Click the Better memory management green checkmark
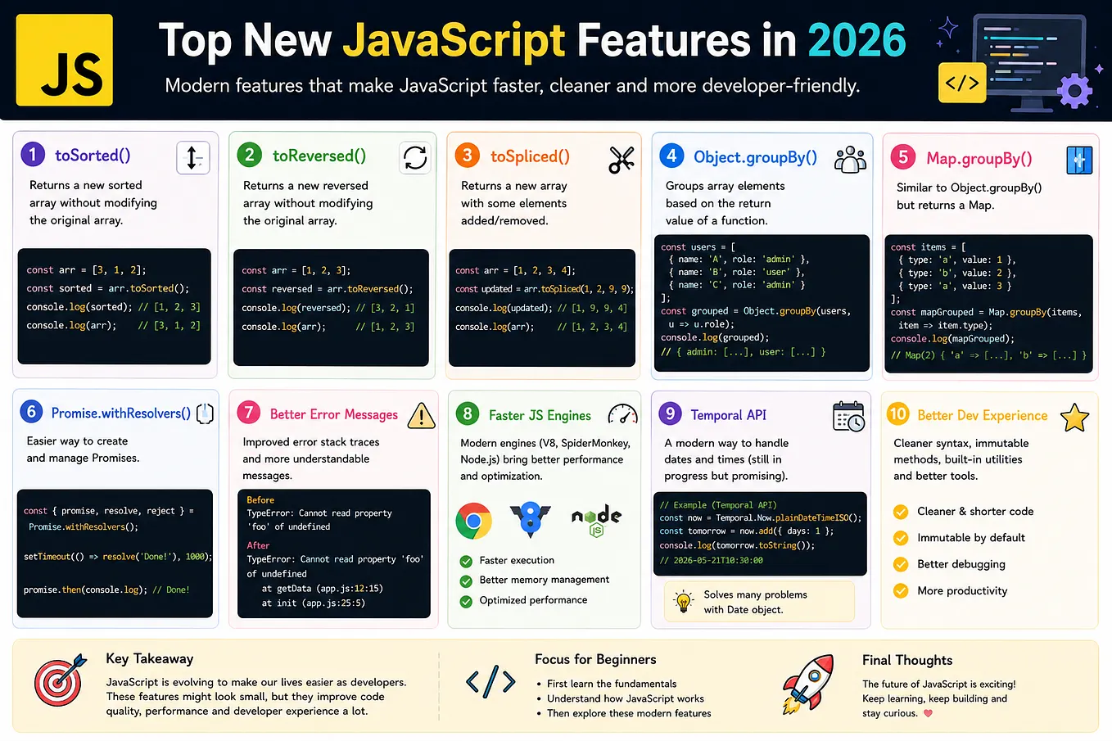The height and width of the screenshot is (741, 1112). (466, 581)
